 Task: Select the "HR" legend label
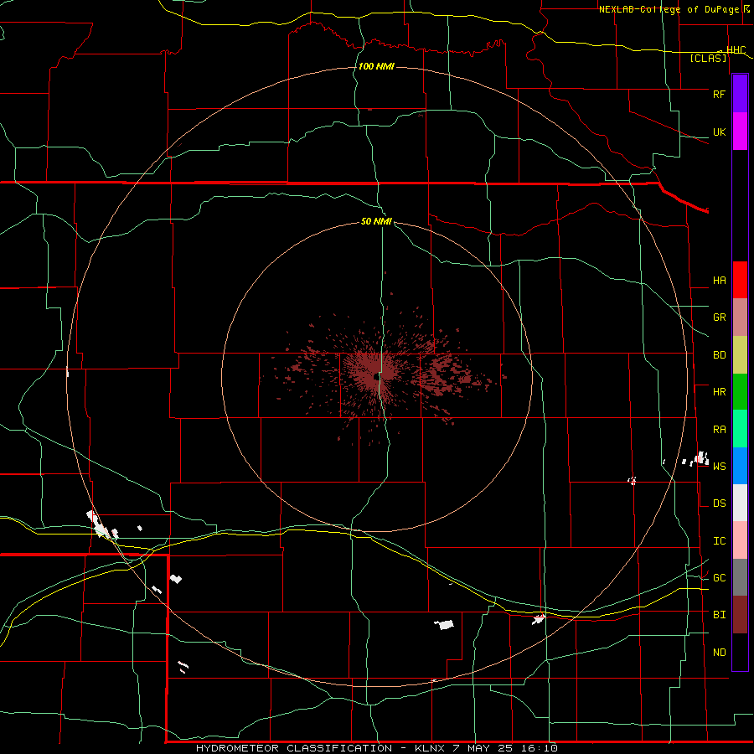click(x=719, y=392)
